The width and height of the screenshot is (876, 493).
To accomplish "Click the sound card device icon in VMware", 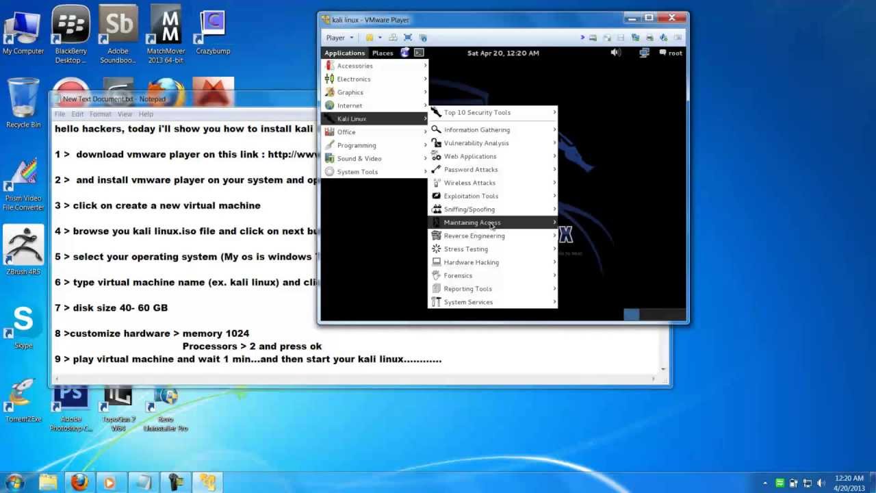I will tap(664, 38).
